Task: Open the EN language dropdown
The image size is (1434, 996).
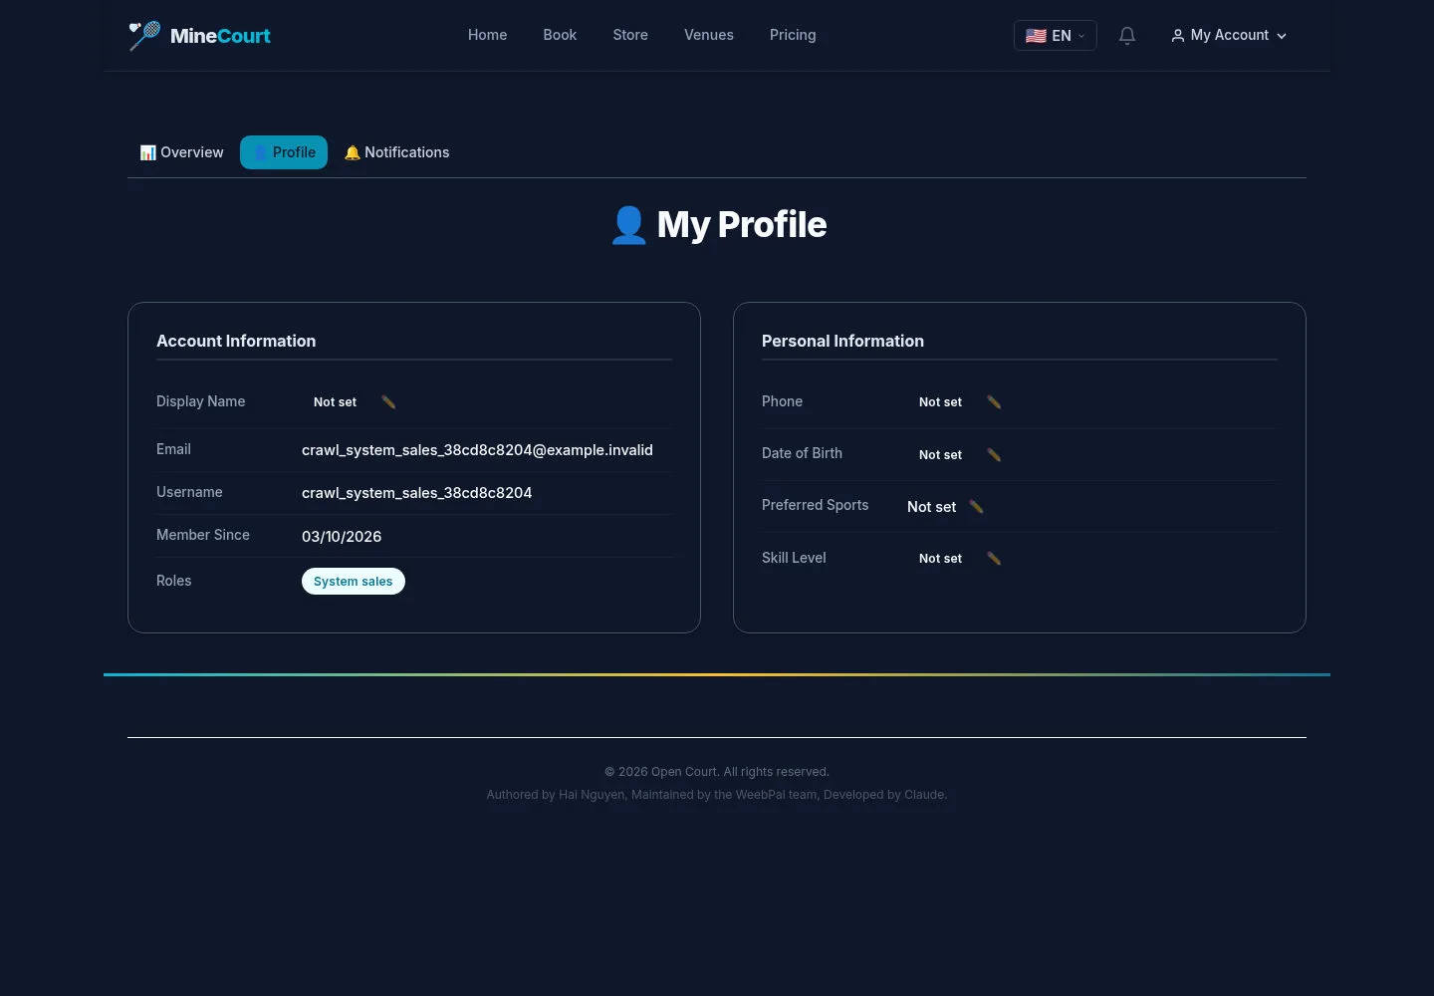Action: [x=1056, y=36]
